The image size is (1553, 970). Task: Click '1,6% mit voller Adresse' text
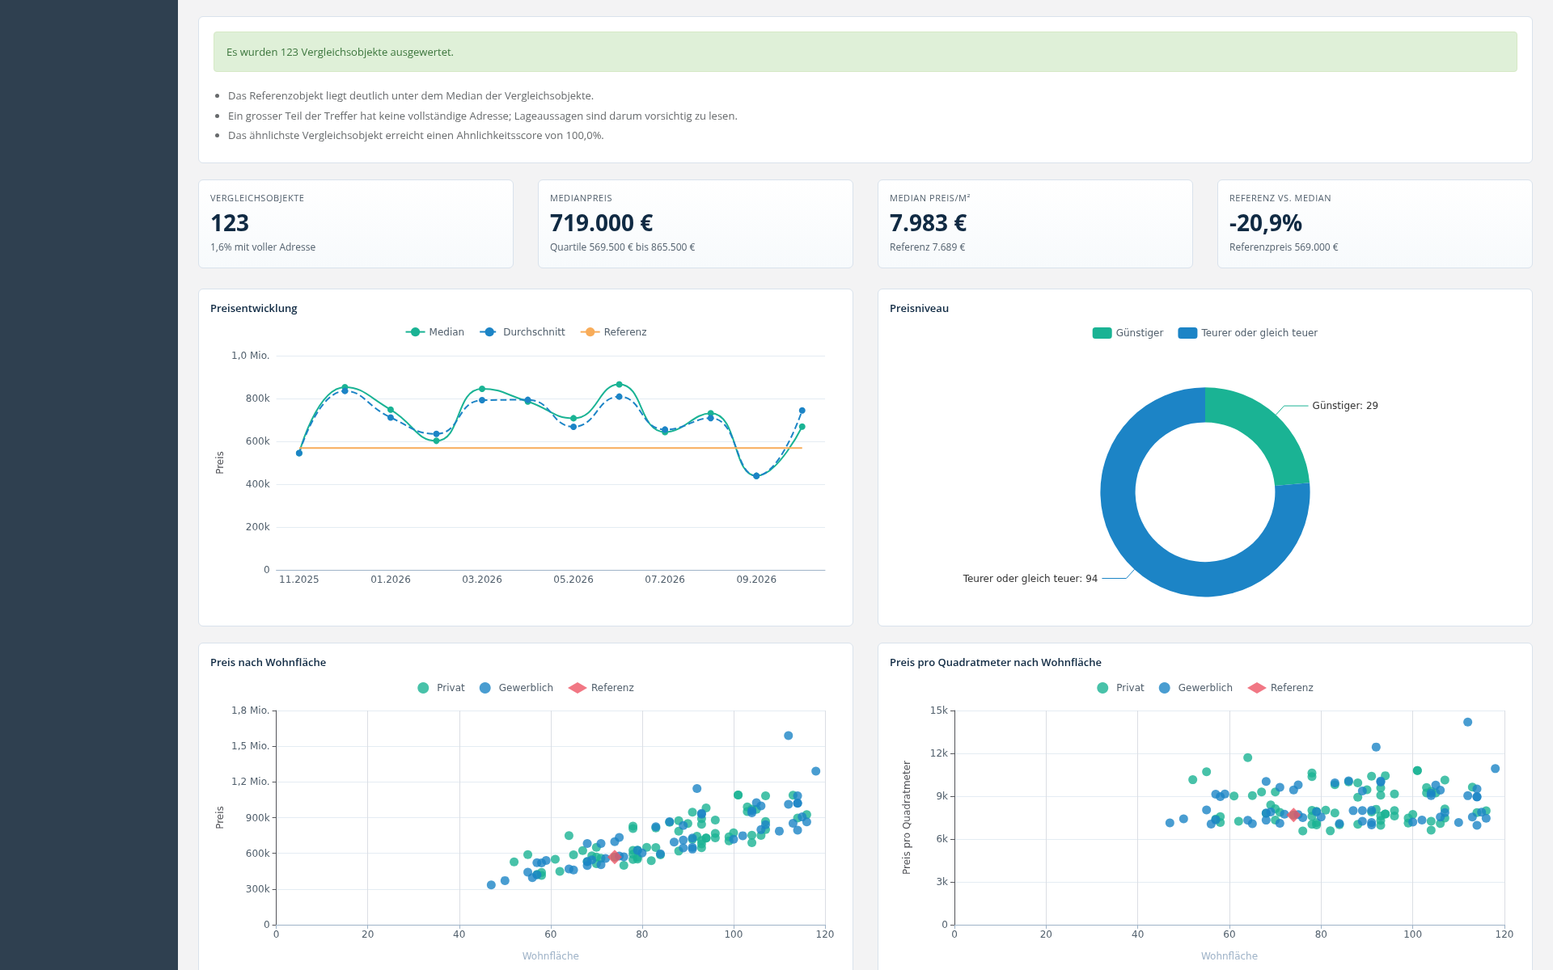(x=263, y=247)
